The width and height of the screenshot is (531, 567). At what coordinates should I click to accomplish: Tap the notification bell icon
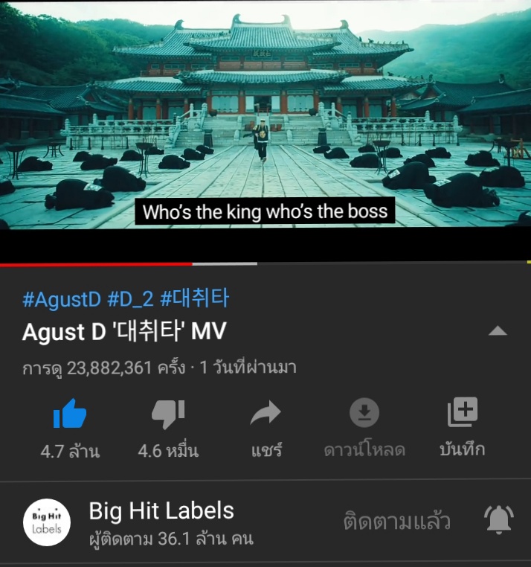click(x=499, y=519)
